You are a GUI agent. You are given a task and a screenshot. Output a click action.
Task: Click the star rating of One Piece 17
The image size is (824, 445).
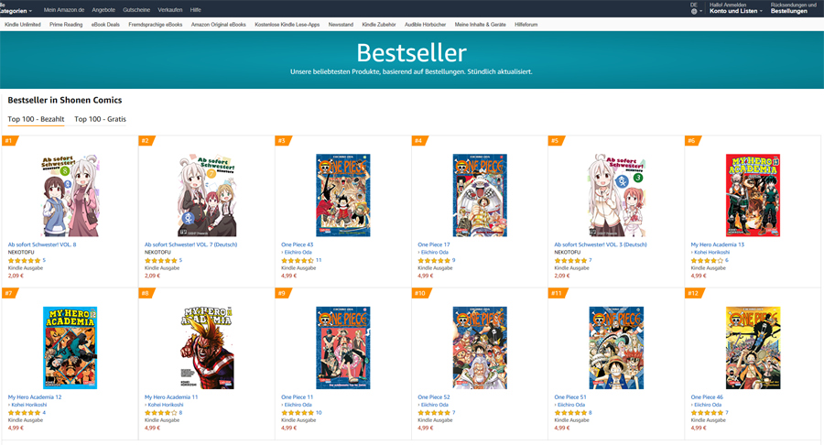(x=434, y=260)
